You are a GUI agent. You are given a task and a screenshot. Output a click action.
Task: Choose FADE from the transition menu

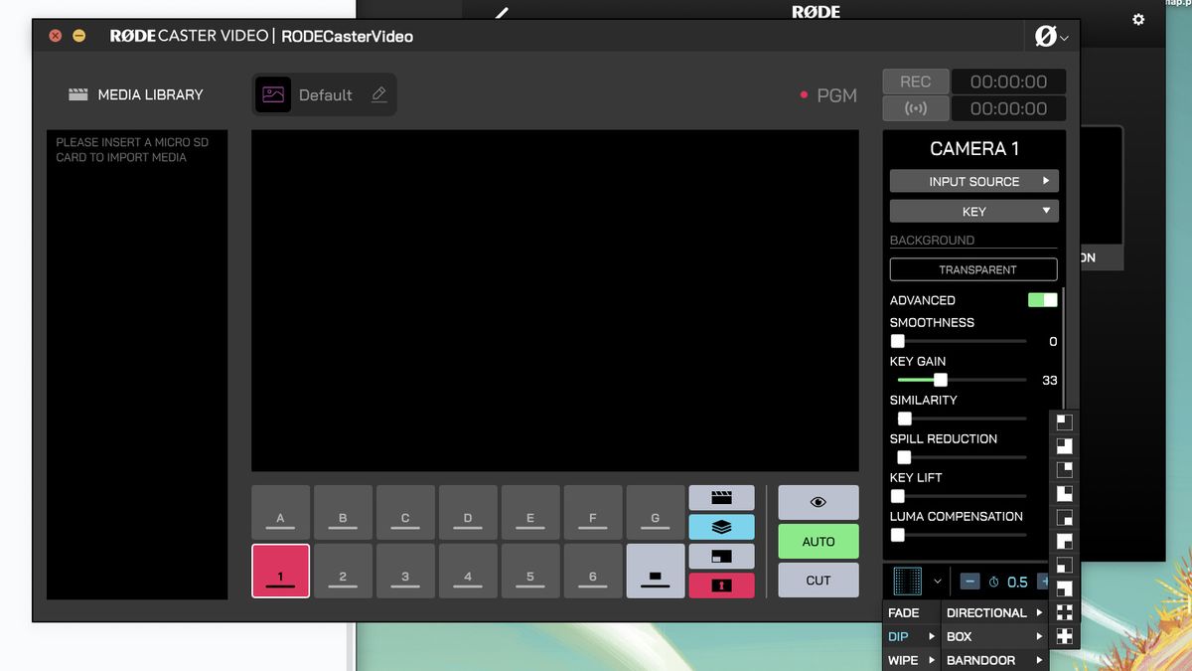pyautogui.click(x=910, y=612)
